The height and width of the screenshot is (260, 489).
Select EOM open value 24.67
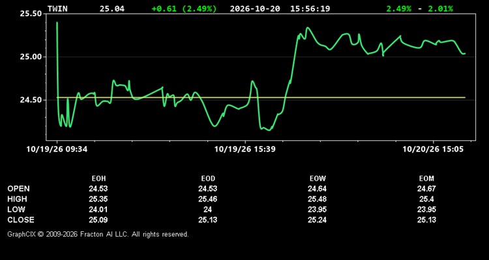tap(426, 188)
